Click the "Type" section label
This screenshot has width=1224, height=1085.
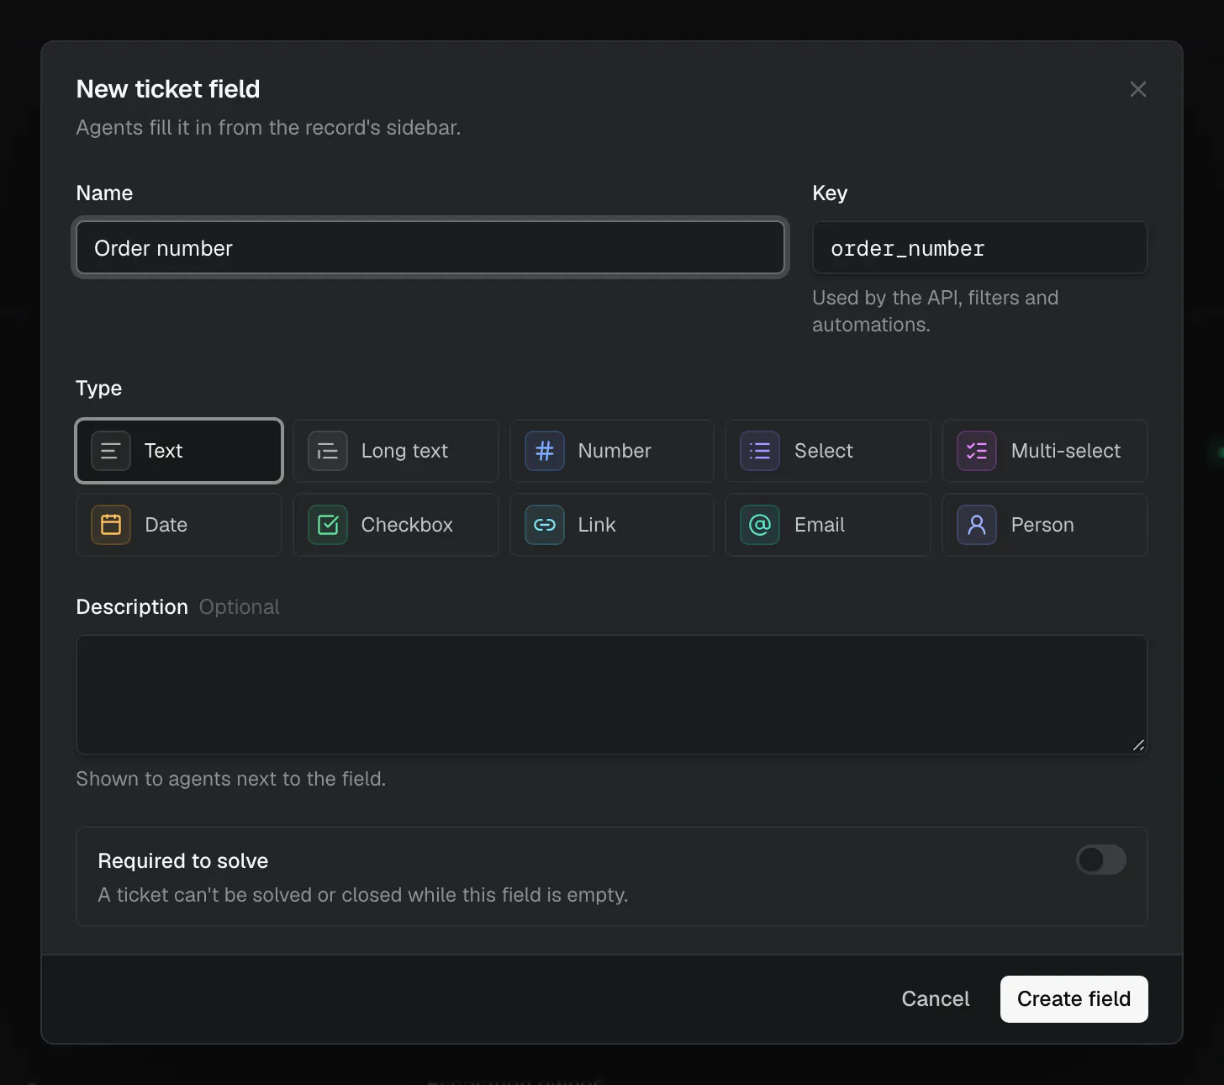[99, 389]
